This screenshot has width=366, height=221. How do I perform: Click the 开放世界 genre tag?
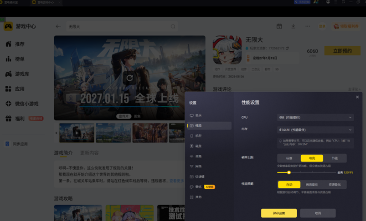(x=230, y=69)
